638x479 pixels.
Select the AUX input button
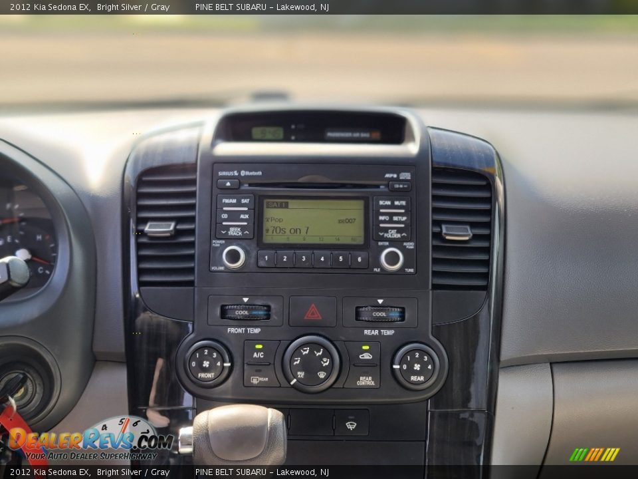click(244, 216)
